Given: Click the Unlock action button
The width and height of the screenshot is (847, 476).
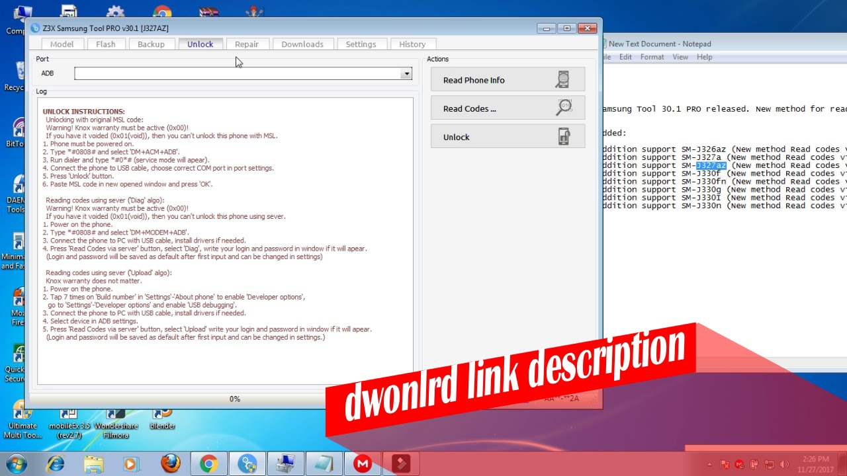Looking at the screenshot, I should [x=508, y=137].
